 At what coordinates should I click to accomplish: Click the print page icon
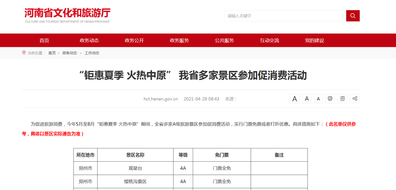coord(330,99)
